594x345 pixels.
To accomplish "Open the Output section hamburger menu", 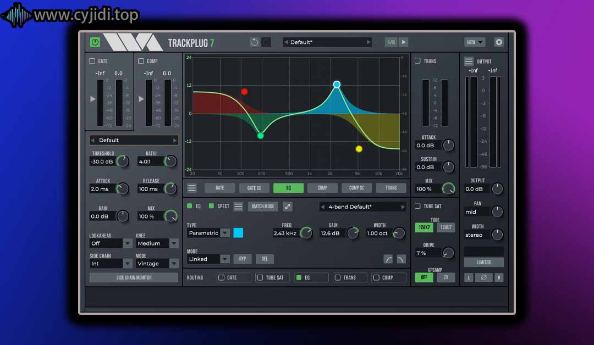I will pyautogui.click(x=469, y=62).
